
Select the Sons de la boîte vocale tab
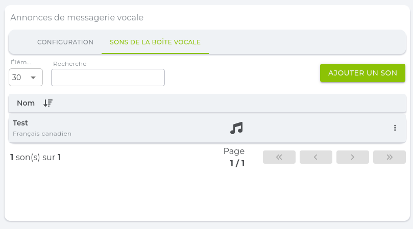[x=155, y=42]
